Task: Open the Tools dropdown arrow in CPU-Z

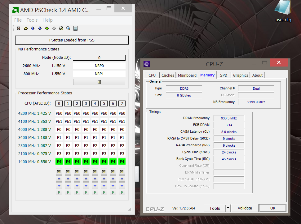Action: point(228,208)
